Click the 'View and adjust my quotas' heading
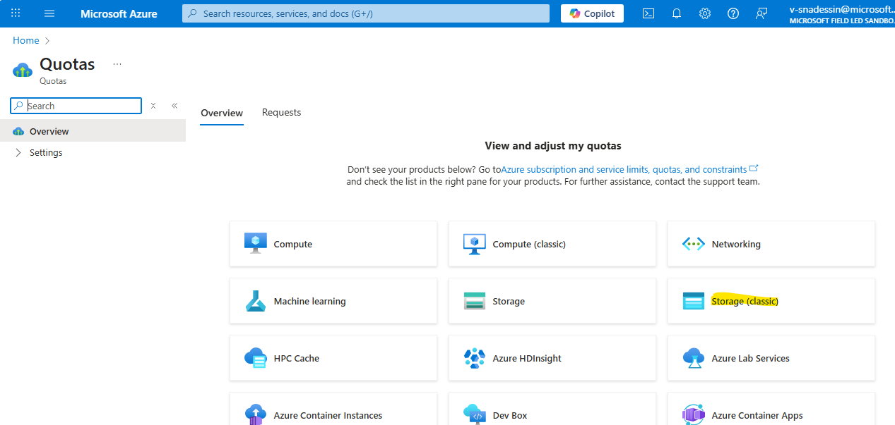The height and width of the screenshot is (425, 895). pos(553,146)
